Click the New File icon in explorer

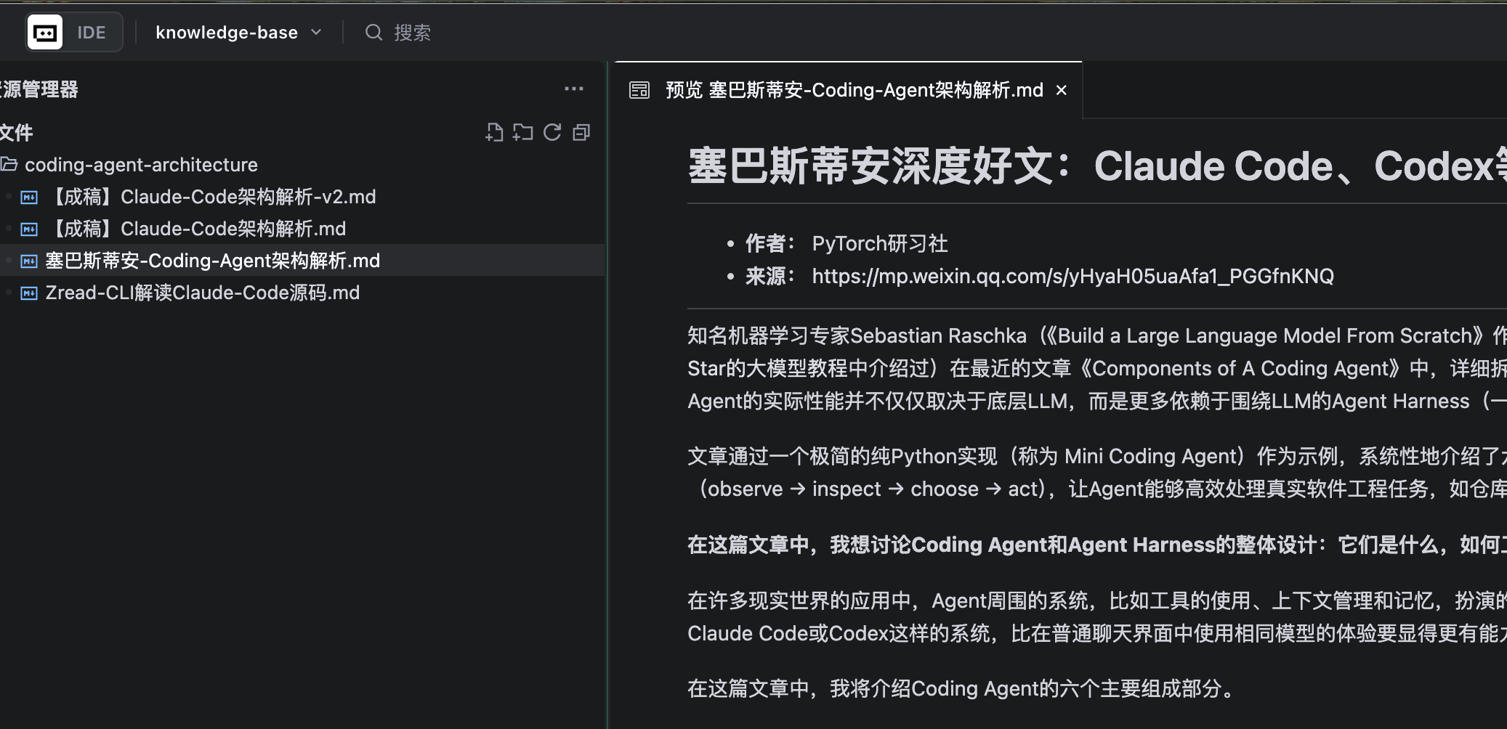494,132
